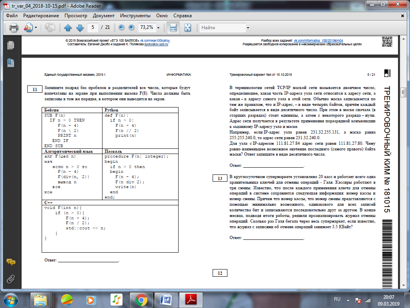Image resolution: width=410 pixels, height=308 pixels.
Task: Toggle fit one full page icon
Action: pyautogui.click(x=187, y=28)
